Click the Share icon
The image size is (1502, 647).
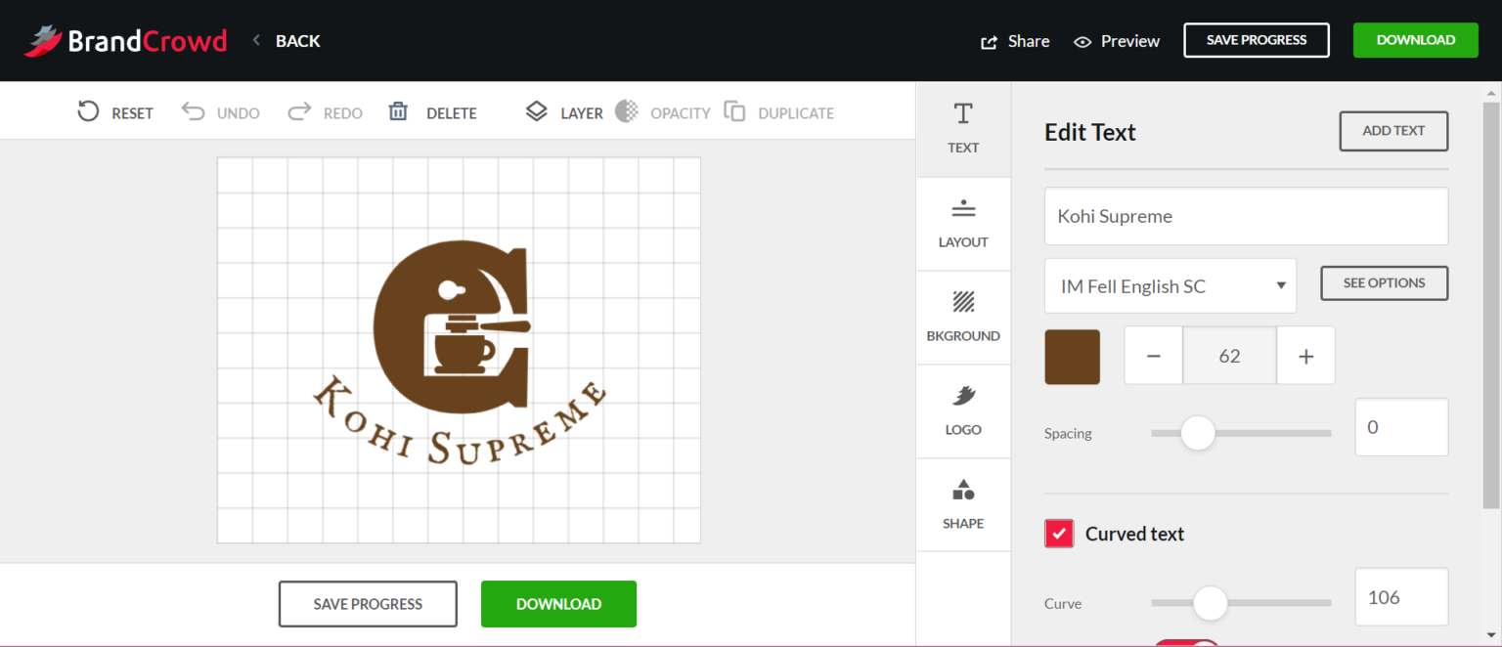[988, 41]
